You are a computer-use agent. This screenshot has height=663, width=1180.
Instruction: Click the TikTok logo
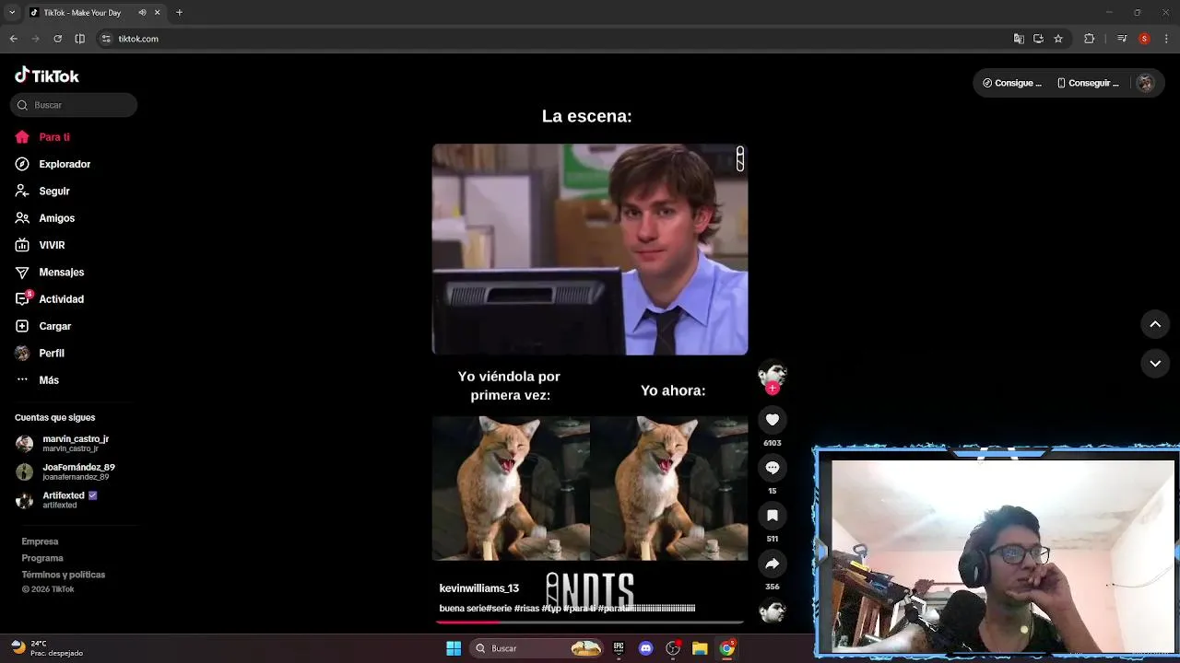click(x=47, y=76)
